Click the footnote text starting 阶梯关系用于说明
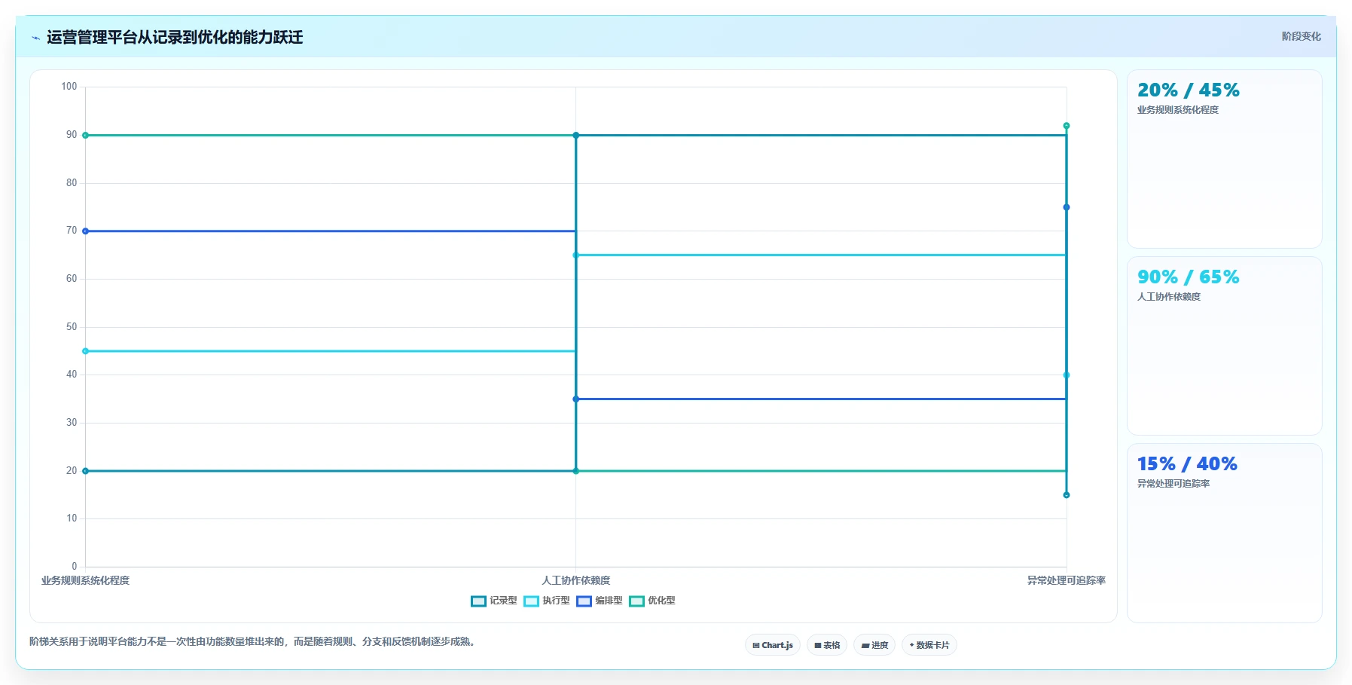 [252, 642]
